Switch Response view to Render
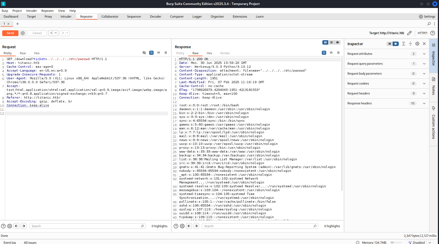 [x=225, y=53]
